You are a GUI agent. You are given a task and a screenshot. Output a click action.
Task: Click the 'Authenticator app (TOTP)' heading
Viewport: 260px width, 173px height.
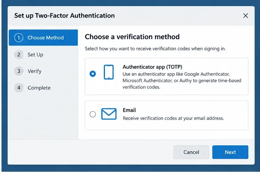point(152,67)
